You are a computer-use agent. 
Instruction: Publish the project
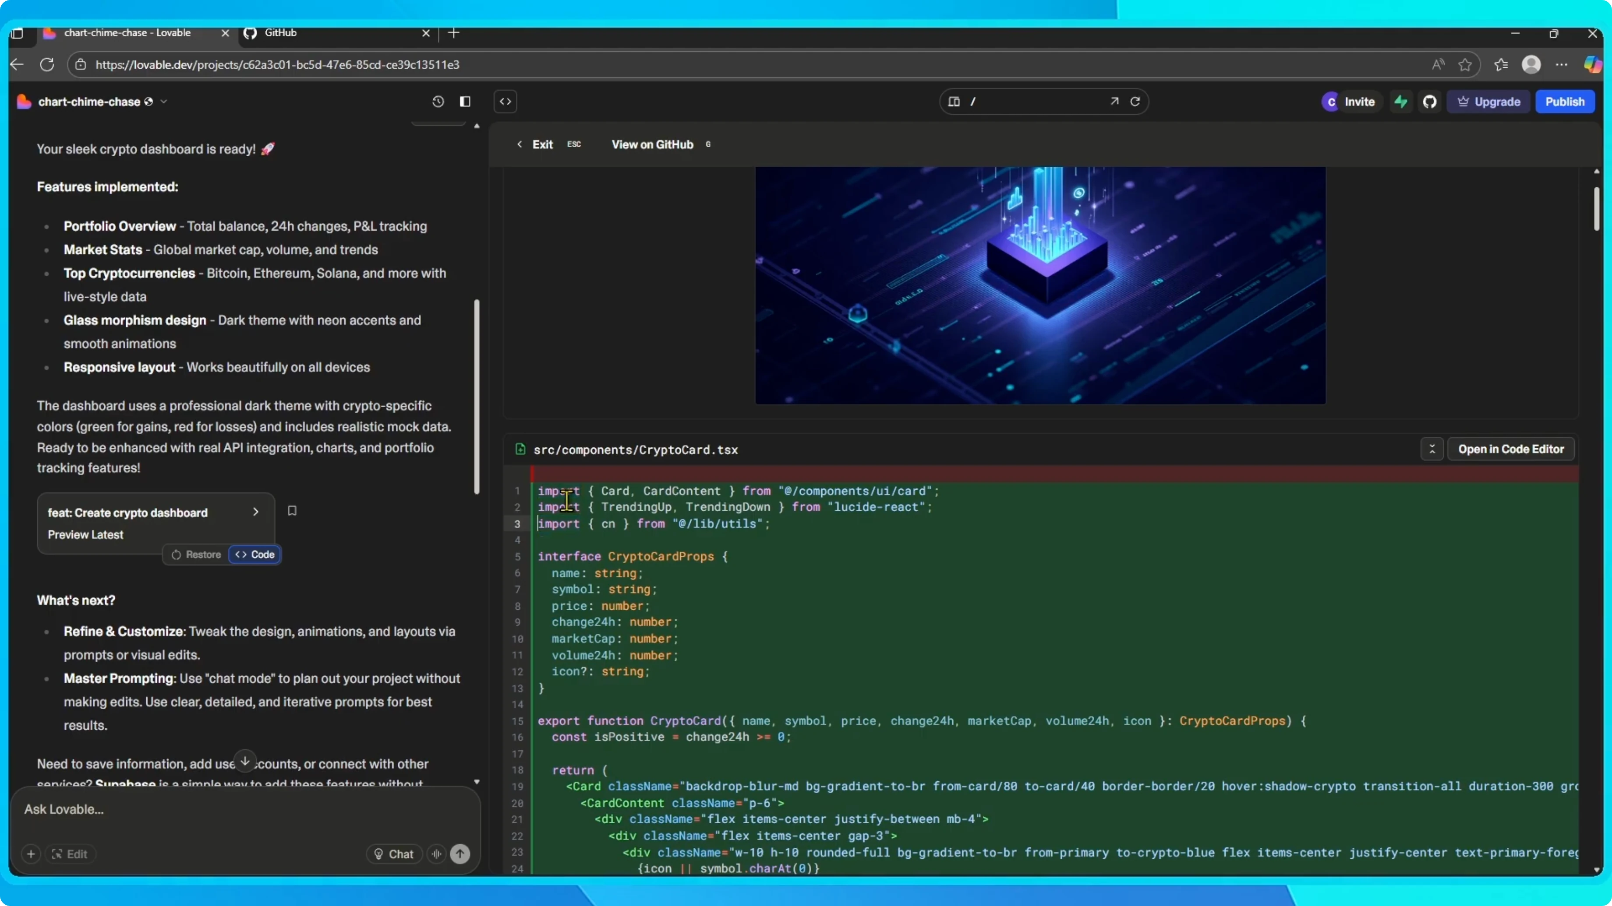1564,101
